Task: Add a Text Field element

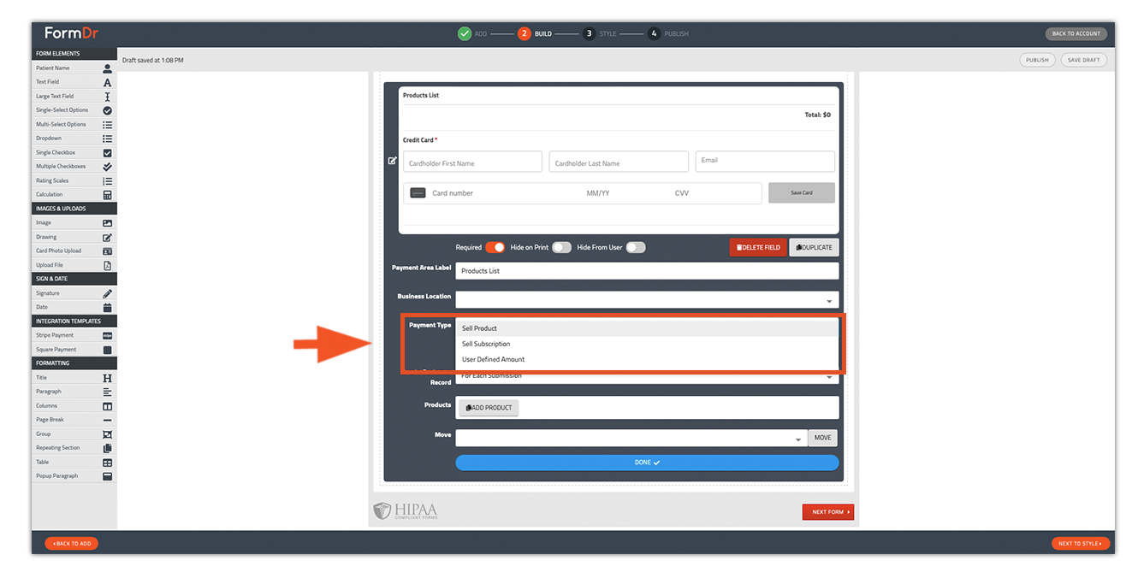Action: (74, 82)
